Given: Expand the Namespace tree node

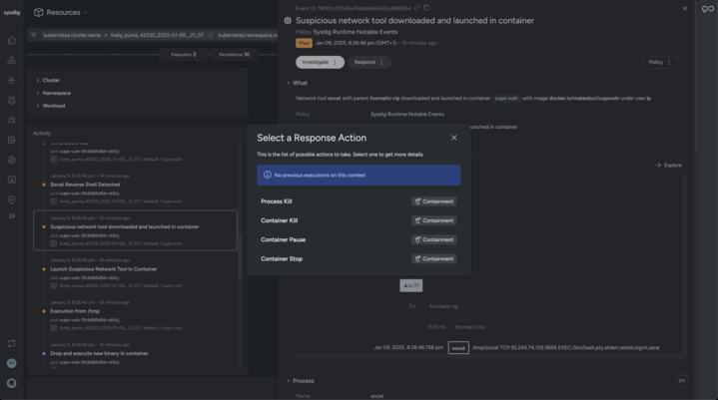Looking at the screenshot, I should coord(38,93).
